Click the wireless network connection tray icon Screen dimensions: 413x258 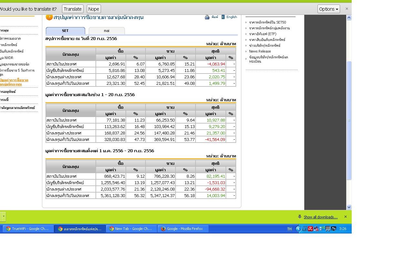pyautogui.click(x=322, y=229)
